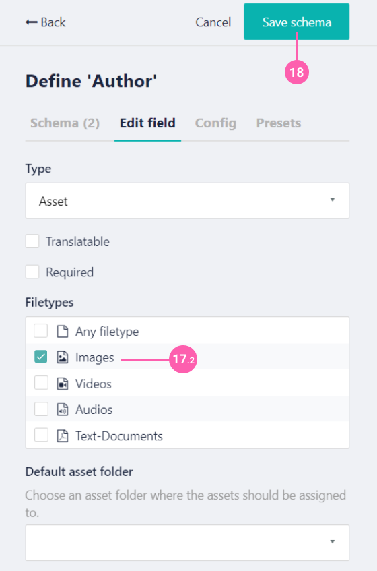Check the Videos filetype checkbox

click(41, 383)
